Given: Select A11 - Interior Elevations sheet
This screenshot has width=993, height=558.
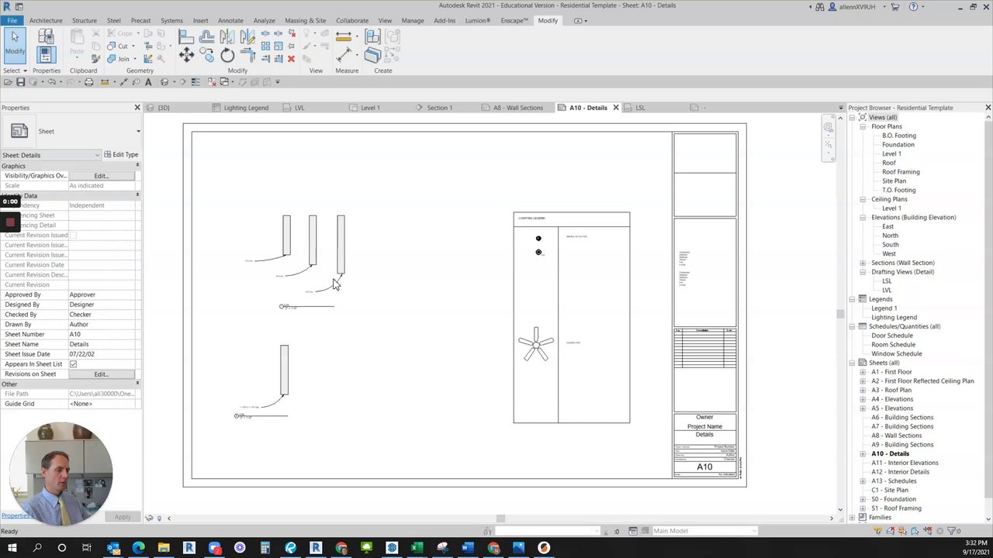Looking at the screenshot, I should pyautogui.click(x=905, y=463).
